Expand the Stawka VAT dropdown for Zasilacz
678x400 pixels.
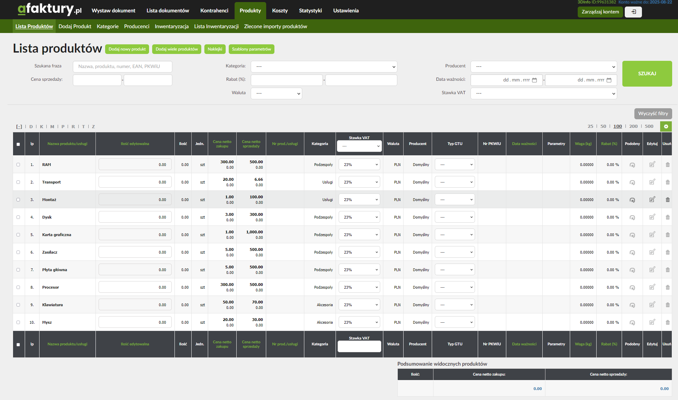click(x=359, y=252)
